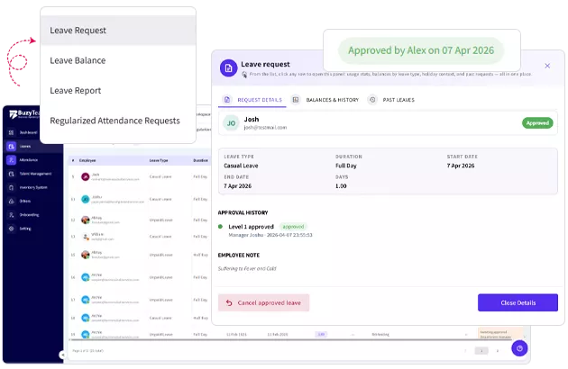Click the 7 Apr 2026 start date value

coord(461,166)
